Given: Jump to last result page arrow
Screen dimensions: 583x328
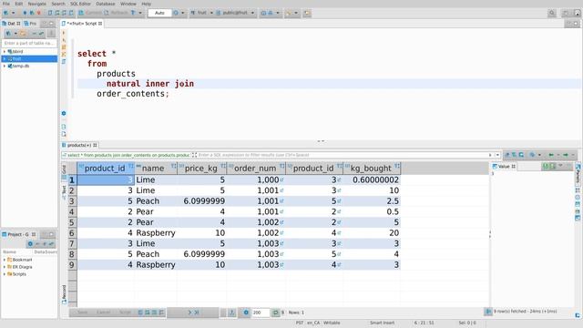Looking at the screenshot, I should [x=197, y=313].
